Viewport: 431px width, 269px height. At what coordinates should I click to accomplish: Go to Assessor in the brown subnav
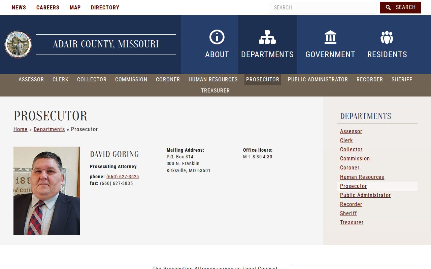click(x=31, y=79)
